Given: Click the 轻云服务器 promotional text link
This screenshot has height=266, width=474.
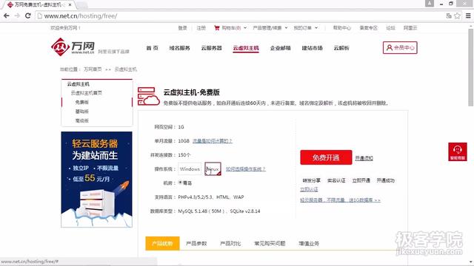Looking at the screenshot, I should [x=340, y=200].
